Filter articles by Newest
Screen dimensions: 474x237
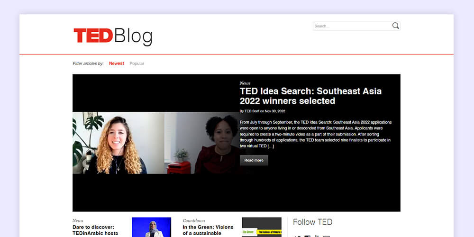117,64
